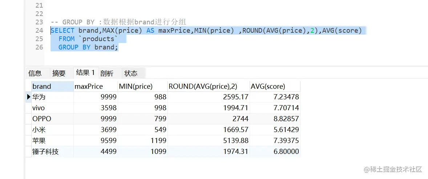Switch to the 信息 tab
The height and width of the screenshot is (179, 428).
35,73
